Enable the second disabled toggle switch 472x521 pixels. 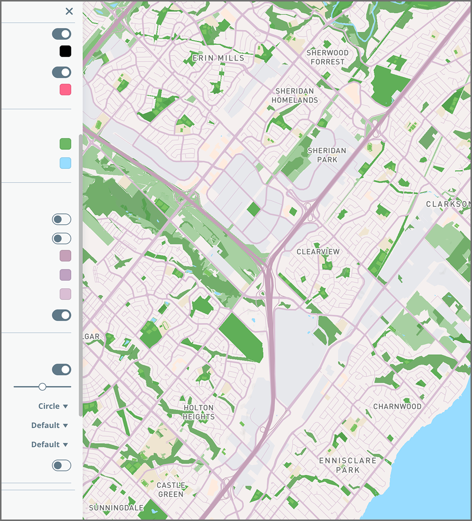[x=62, y=238]
